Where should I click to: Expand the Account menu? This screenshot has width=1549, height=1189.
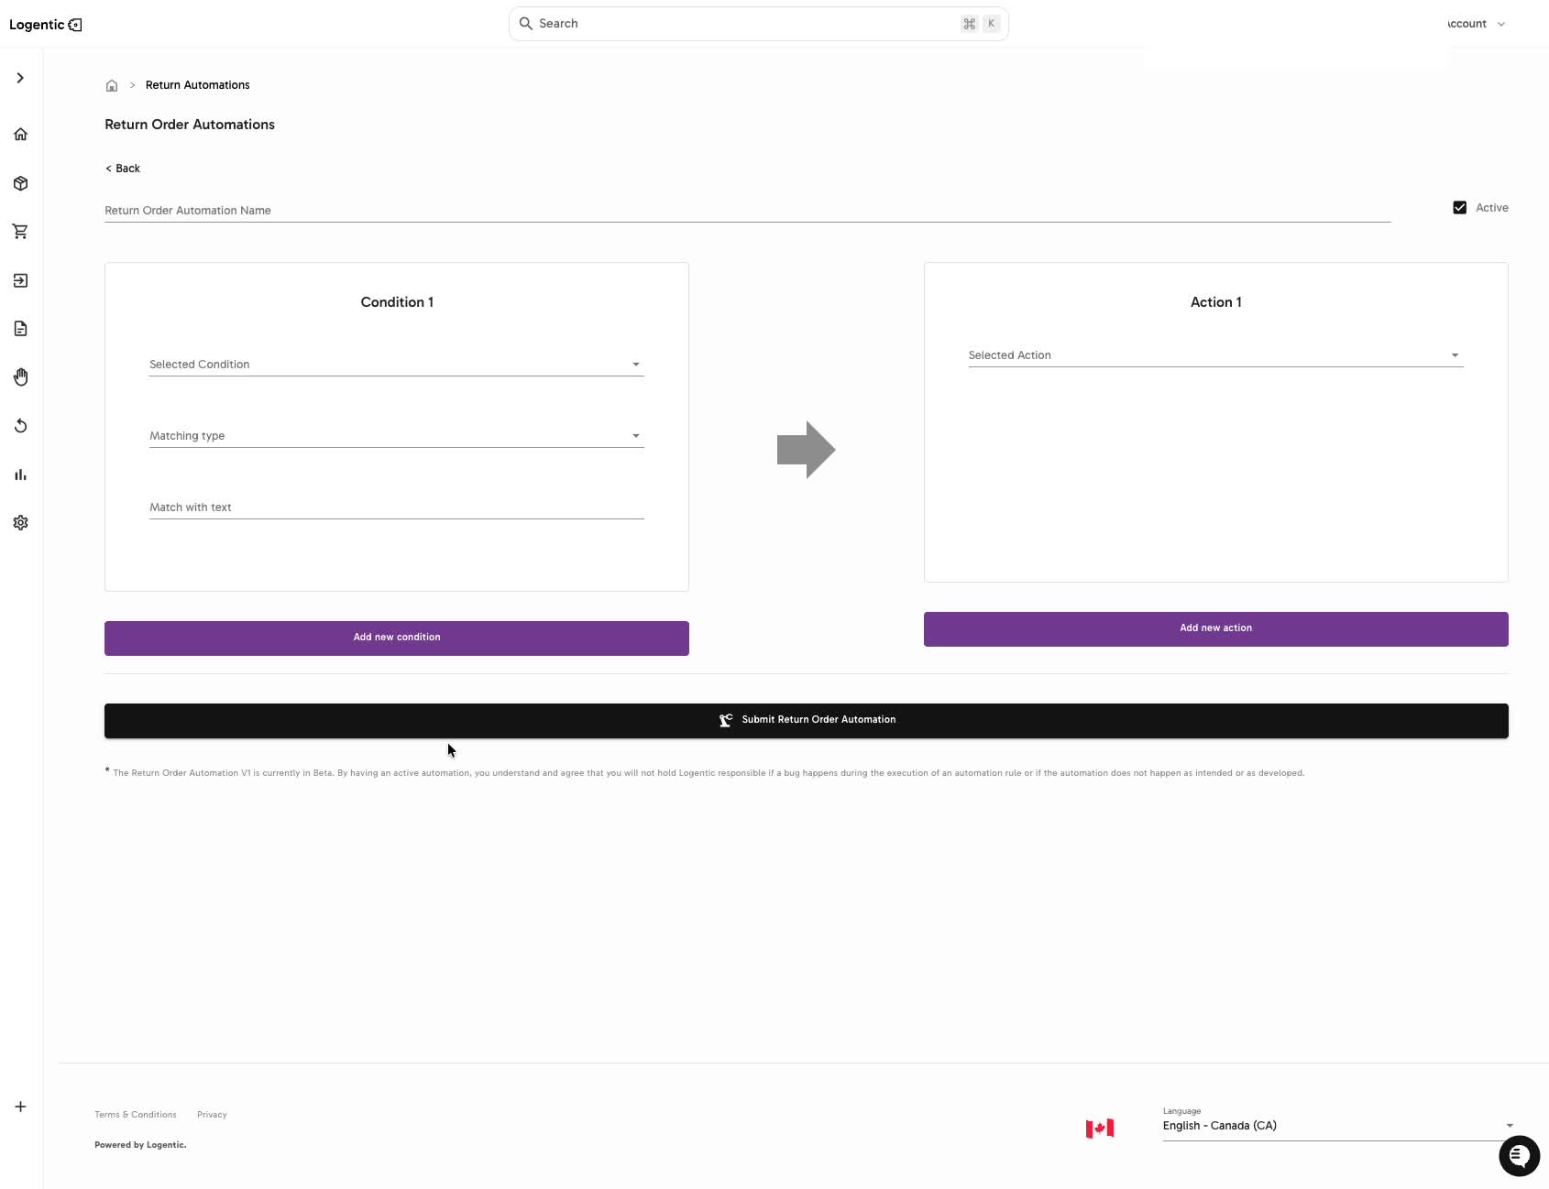tap(1476, 24)
